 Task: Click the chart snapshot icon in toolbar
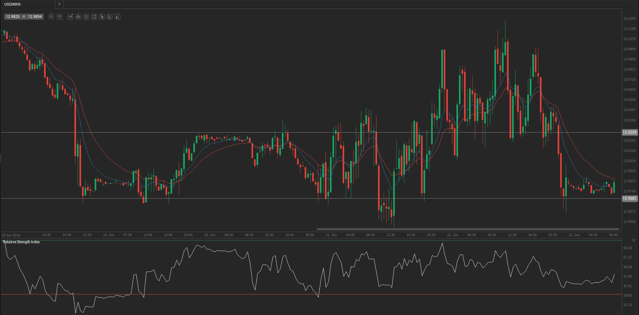tap(94, 17)
